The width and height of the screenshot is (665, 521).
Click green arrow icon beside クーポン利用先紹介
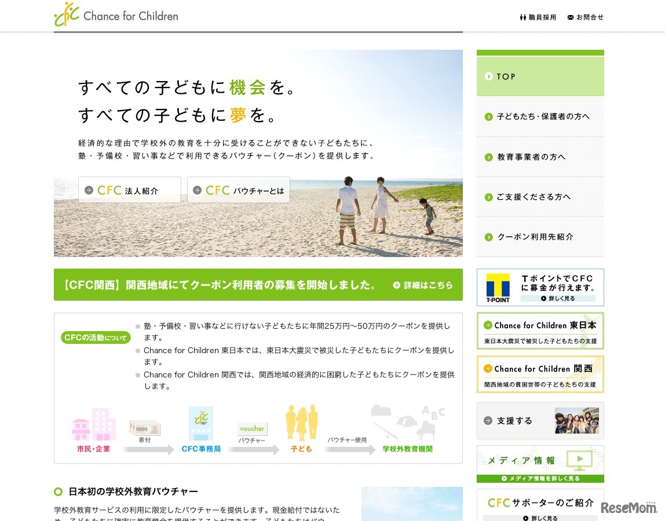point(488,237)
